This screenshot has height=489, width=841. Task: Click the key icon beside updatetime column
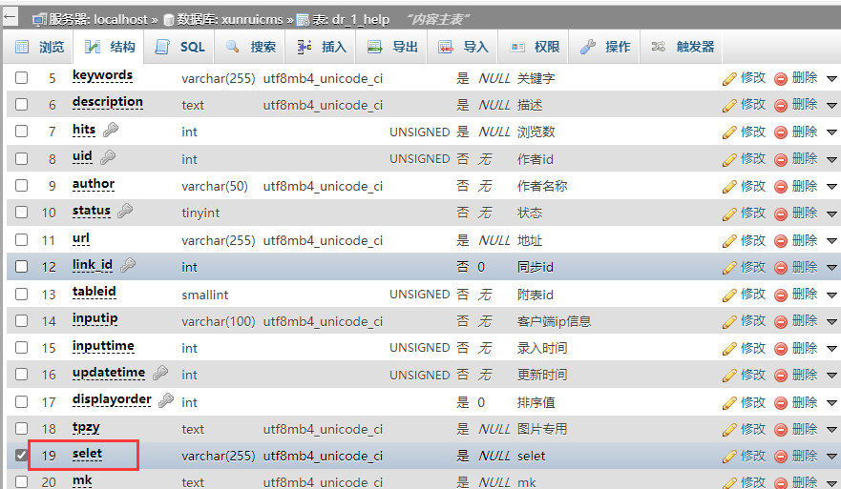point(160,374)
